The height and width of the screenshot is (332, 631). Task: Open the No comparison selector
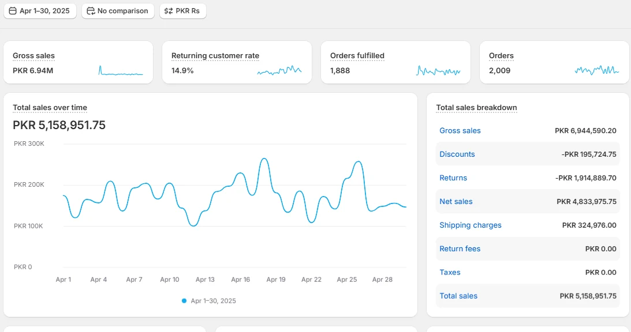click(118, 11)
